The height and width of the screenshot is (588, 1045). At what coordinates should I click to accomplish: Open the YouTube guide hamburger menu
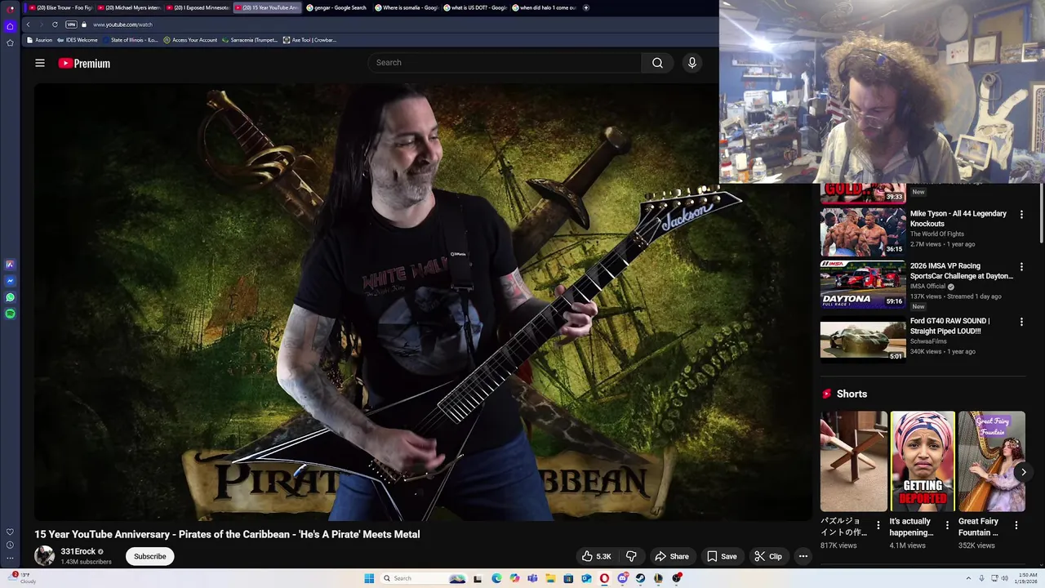pos(40,63)
